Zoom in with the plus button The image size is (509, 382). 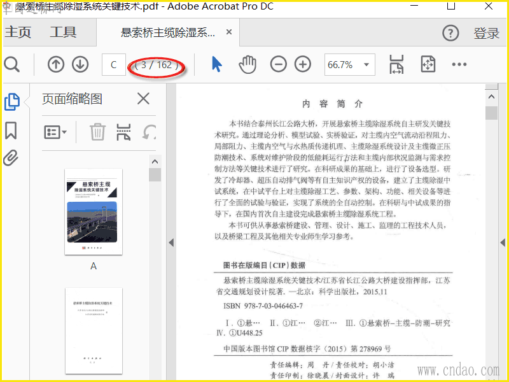click(303, 64)
